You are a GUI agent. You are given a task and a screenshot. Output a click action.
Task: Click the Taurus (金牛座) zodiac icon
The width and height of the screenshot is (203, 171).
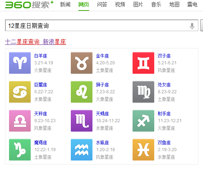(x=82, y=63)
